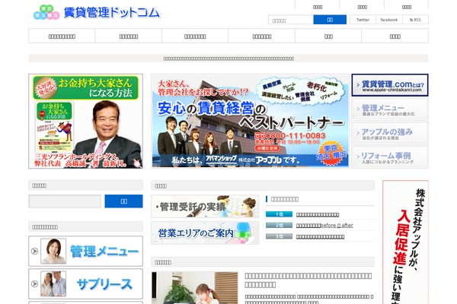This screenshot has height=304, width=457.
Task: Focus the left sidebar search input
Action: tap(65, 201)
